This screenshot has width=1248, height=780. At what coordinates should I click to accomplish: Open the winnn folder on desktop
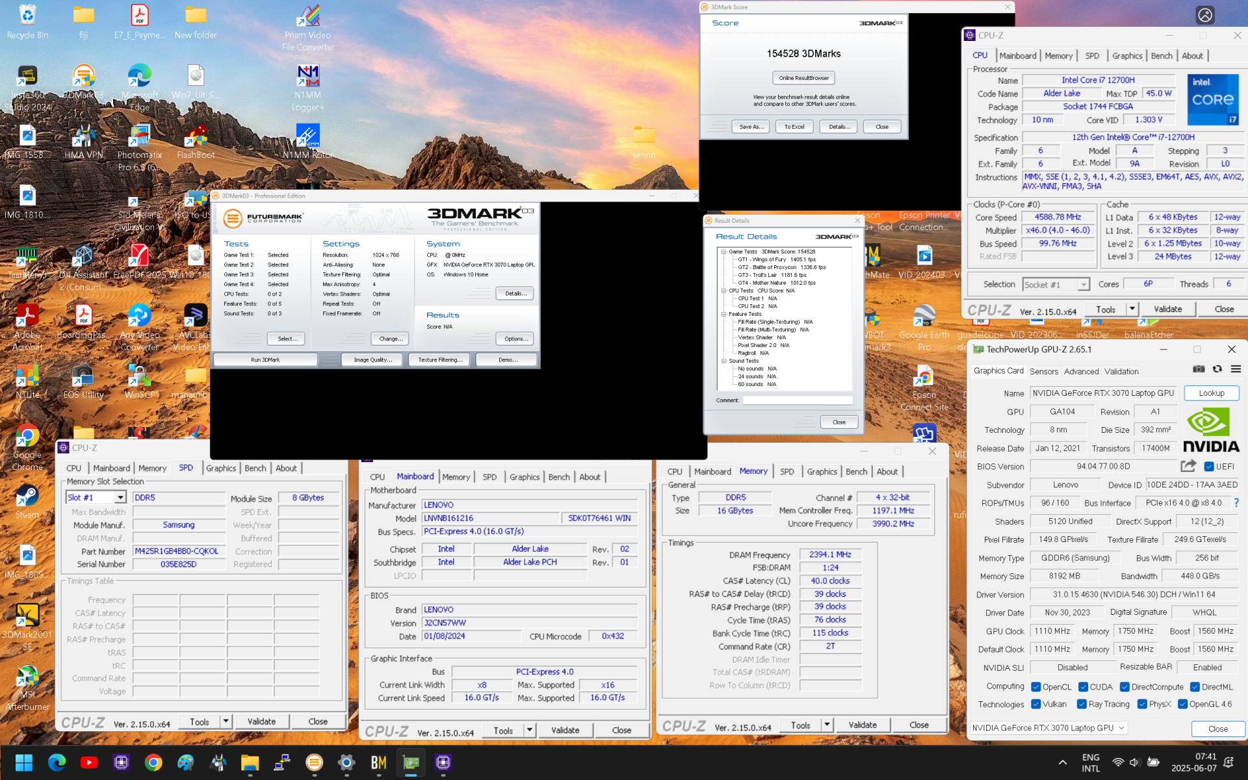pos(643,142)
